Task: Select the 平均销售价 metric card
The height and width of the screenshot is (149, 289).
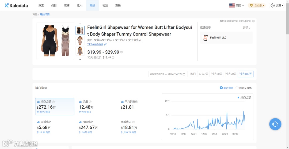Action: point(139,107)
